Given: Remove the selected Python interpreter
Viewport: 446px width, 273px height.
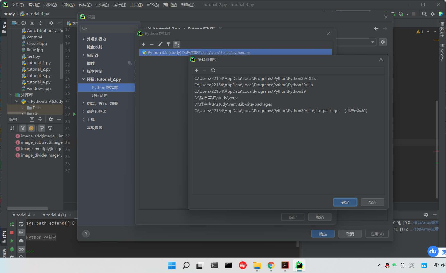Looking at the screenshot, I should click(x=152, y=44).
